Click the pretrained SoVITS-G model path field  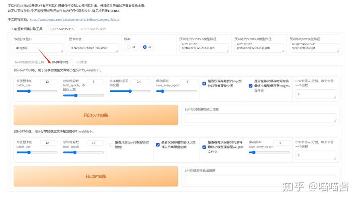point(204,47)
